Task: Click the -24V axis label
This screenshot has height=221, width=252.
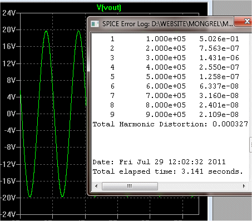Action: (x=8, y=214)
